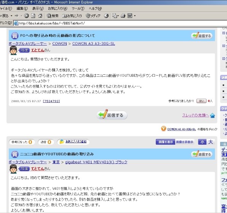Image resolution: width=227 pixels, height=213 pixels.
Task: Open てとてん user link in first post
Action: click(x=37, y=50)
